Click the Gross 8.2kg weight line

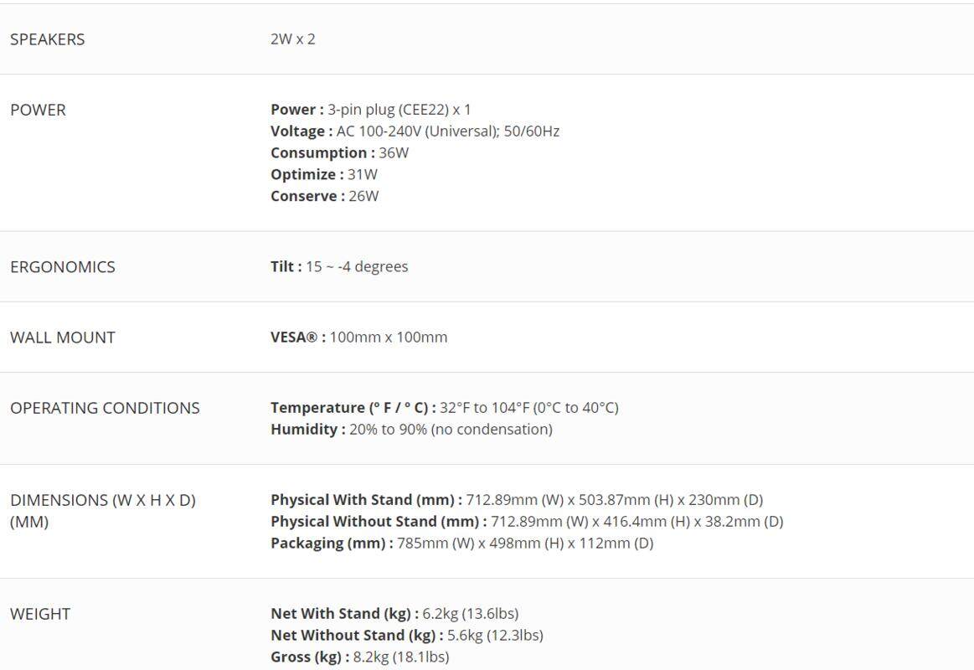pyautogui.click(x=359, y=657)
